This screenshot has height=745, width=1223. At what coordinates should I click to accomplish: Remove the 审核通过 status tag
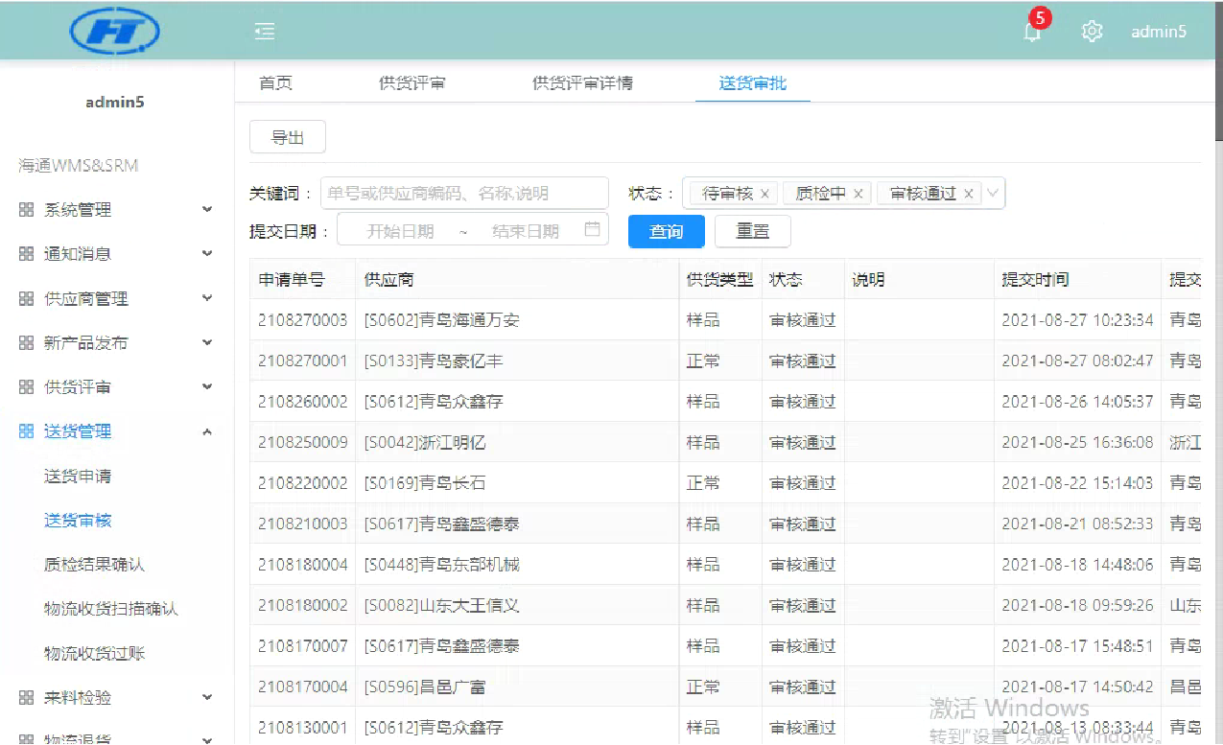pos(968,194)
